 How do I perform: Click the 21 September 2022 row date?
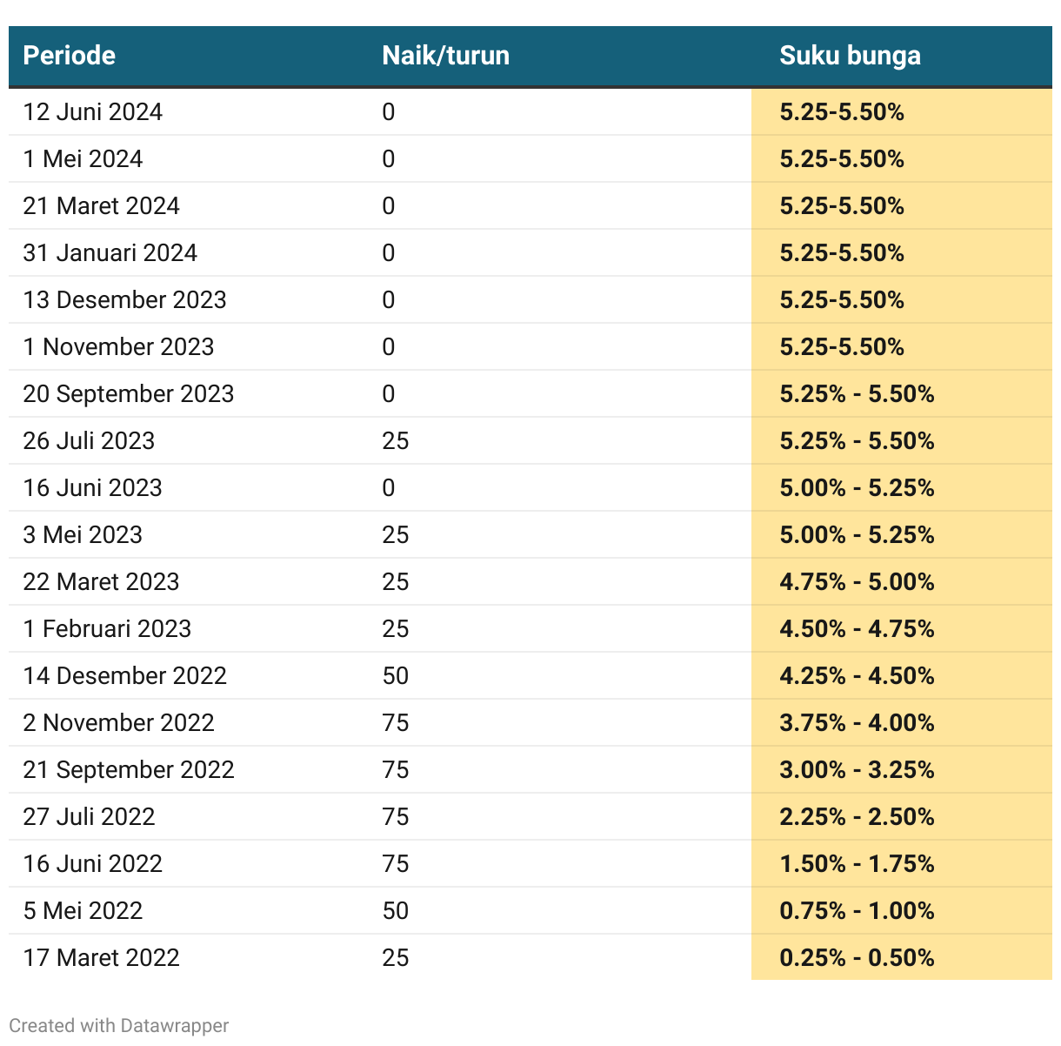pos(129,770)
